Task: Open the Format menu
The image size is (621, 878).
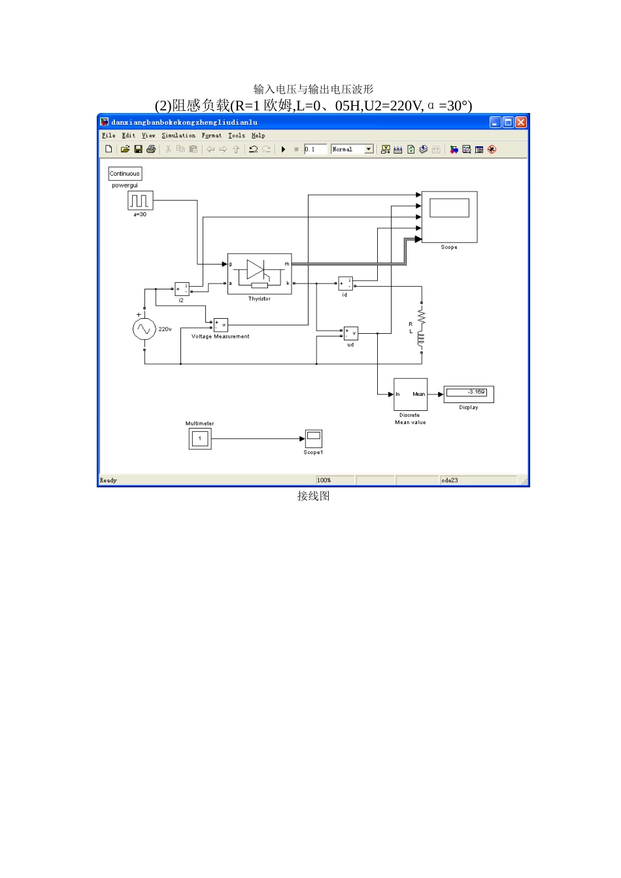Action: (212, 136)
